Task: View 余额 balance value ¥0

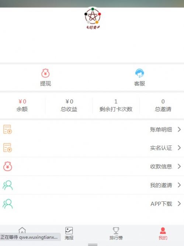Action: coord(22,102)
